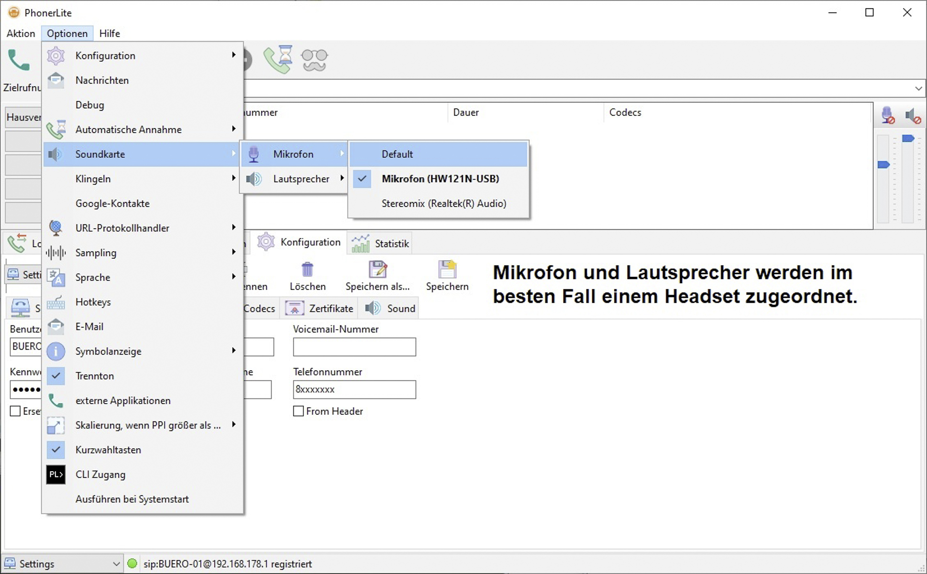Click the Automatische Annahme phone-hourglass menu icon
The height and width of the screenshot is (574, 927).
(x=56, y=130)
